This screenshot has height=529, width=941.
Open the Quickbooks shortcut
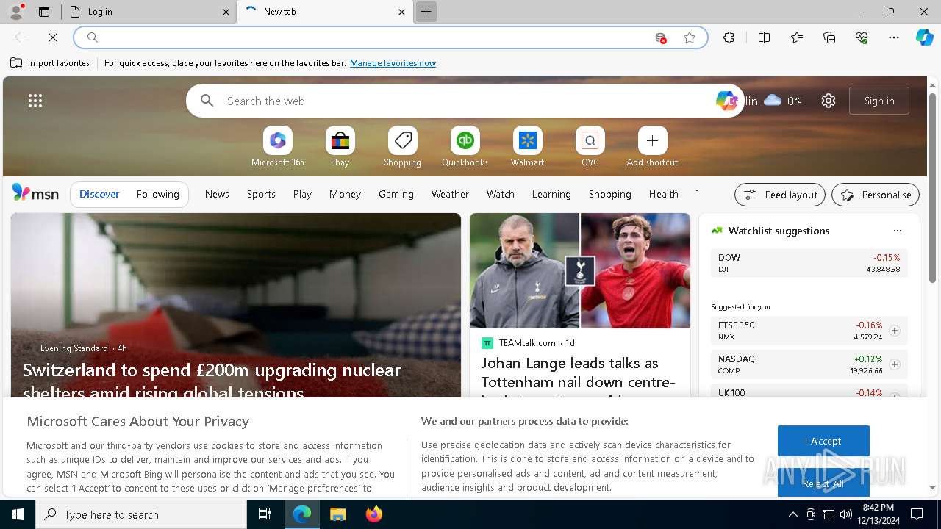pos(465,147)
